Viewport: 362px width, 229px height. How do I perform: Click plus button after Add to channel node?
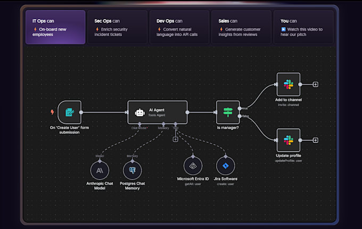coord(315,84)
